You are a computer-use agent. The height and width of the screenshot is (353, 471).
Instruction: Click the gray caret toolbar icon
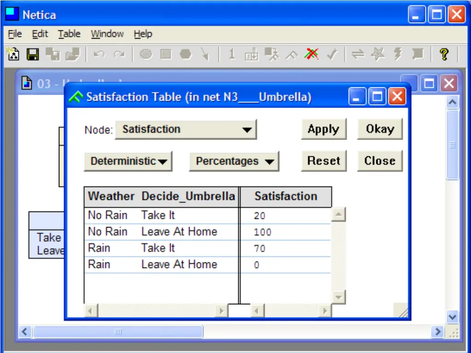pos(292,55)
